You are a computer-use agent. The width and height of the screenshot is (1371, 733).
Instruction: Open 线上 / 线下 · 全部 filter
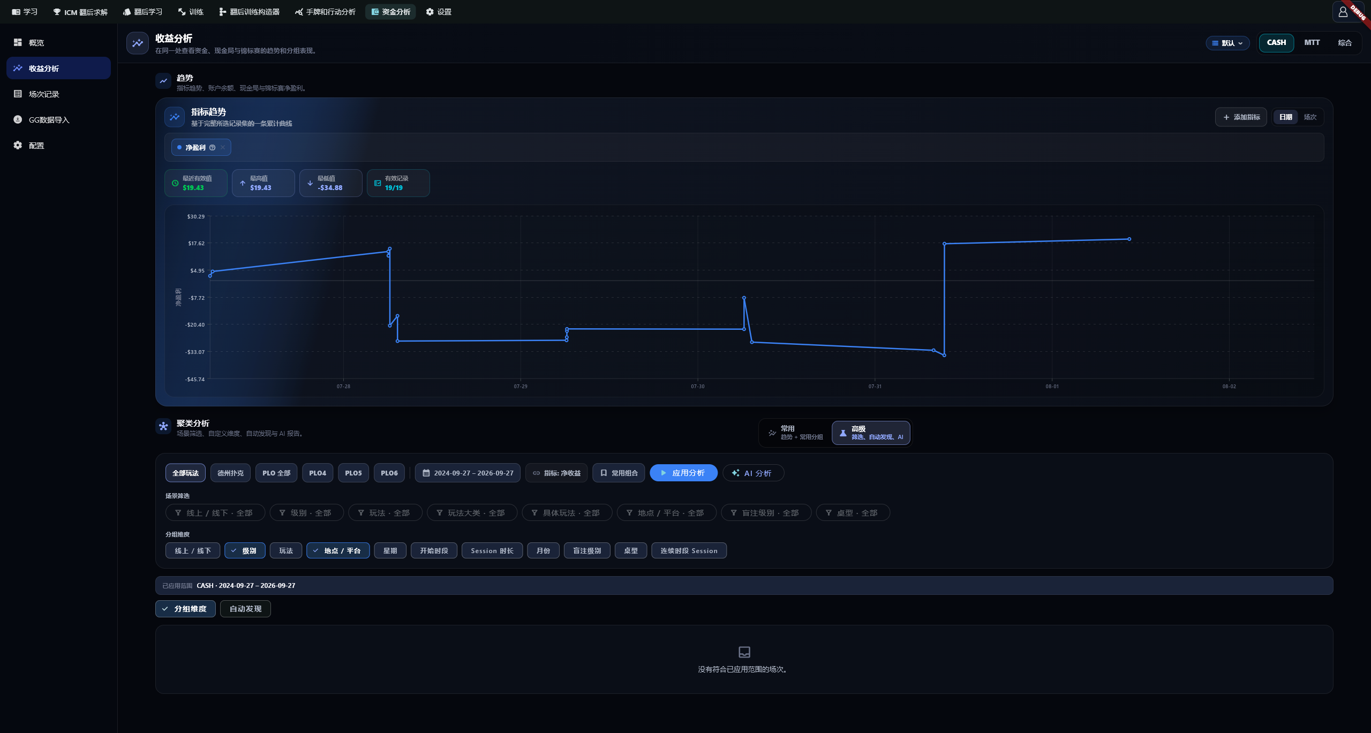pyautogui.click(x=215, y=512)
